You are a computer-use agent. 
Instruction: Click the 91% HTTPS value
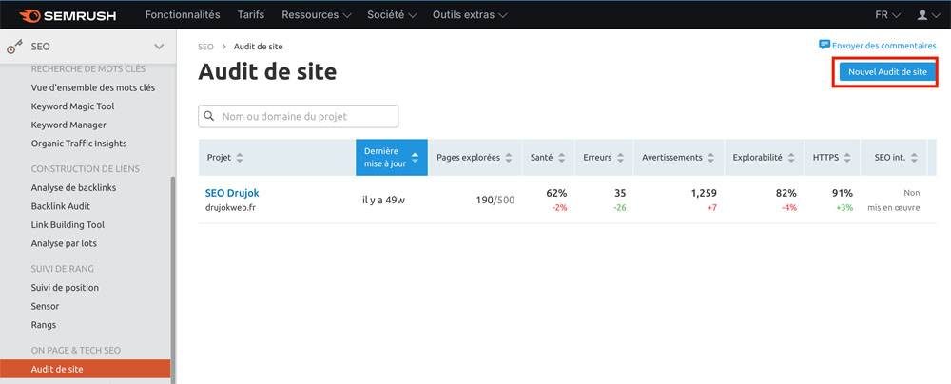tap(843, 194)
